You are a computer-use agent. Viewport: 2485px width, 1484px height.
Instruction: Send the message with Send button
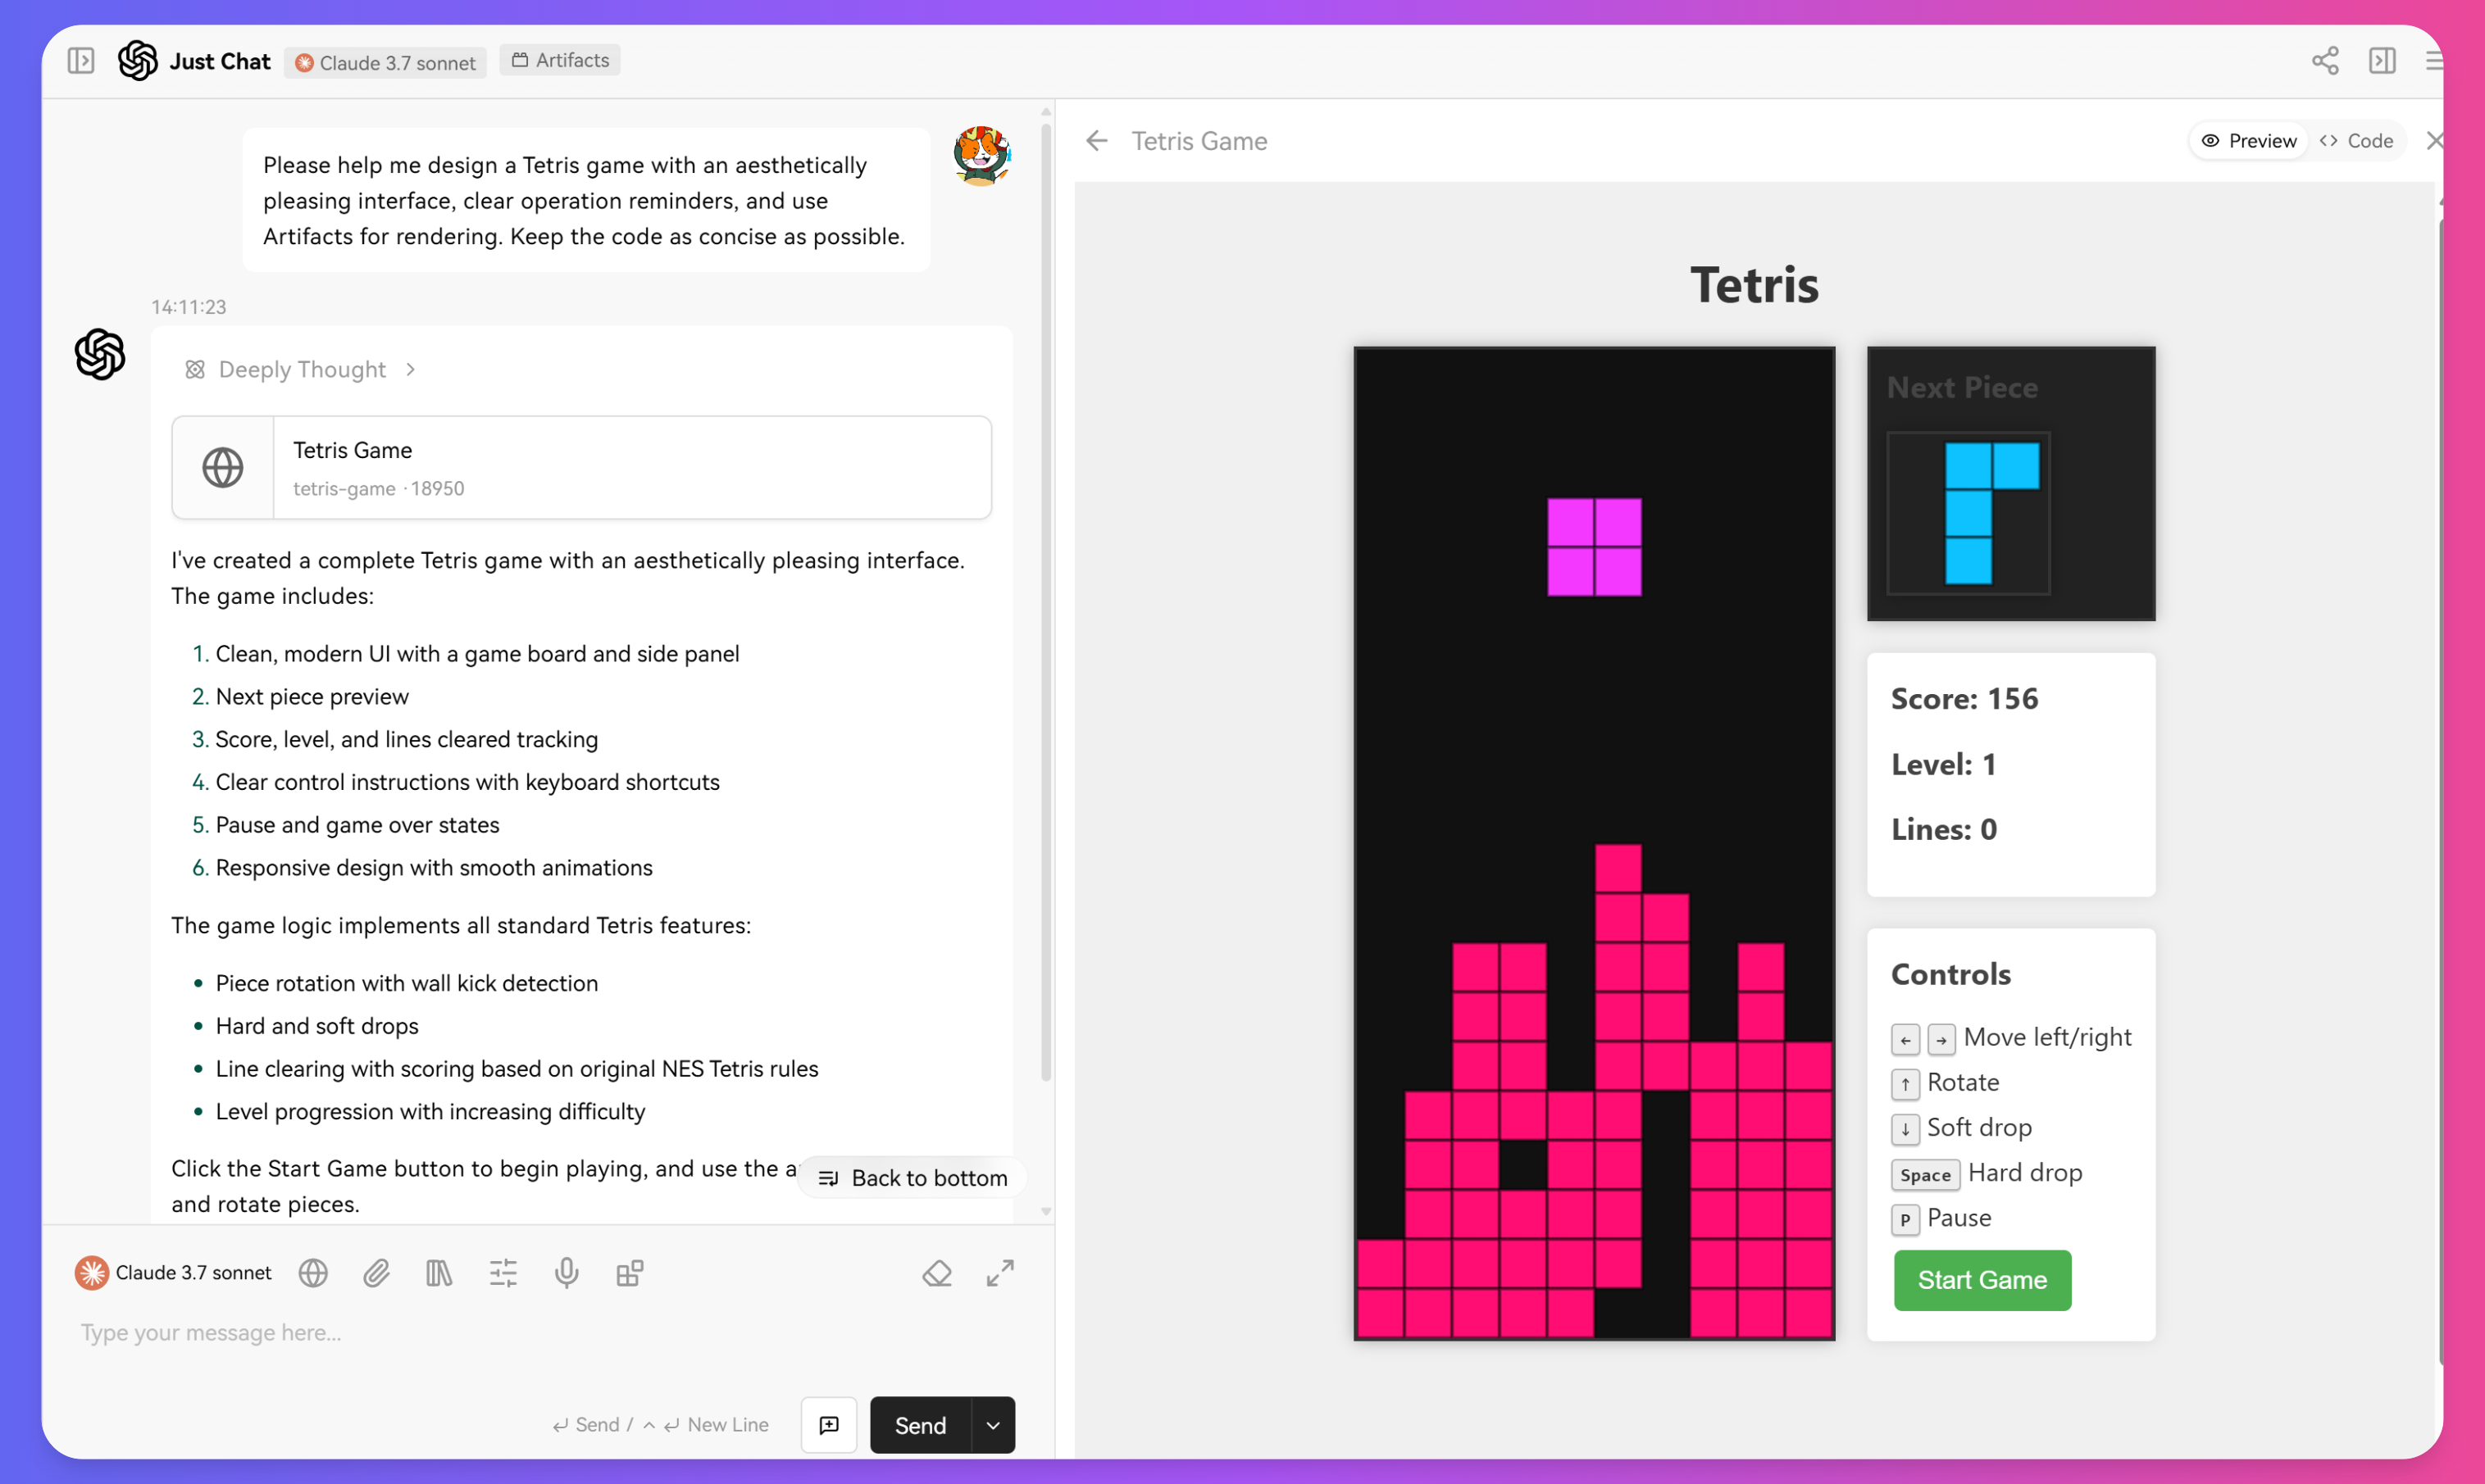921,1425
